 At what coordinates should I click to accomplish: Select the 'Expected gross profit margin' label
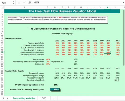pyautogui.click(x=34, y=45)
